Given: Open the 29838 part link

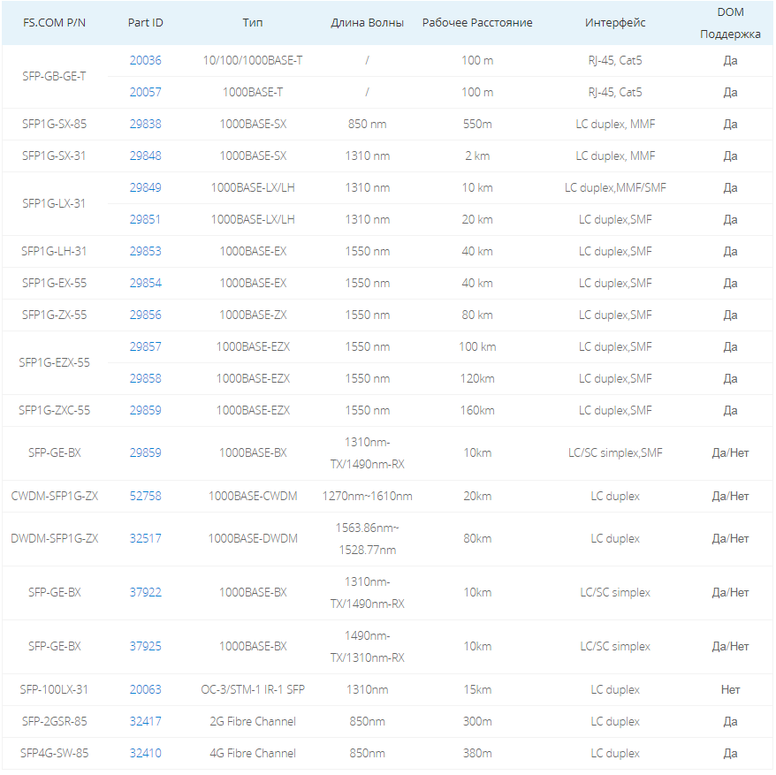Looking at the screenshot, I should pyautogui.click(x=145, y=124).
